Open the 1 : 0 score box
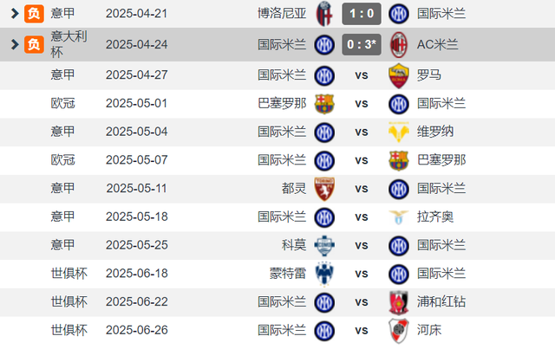Screen dimensions: 555x349 362,14
